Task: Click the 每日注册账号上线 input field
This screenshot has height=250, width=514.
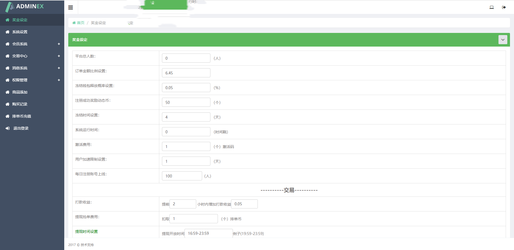Action: [182, 176]
